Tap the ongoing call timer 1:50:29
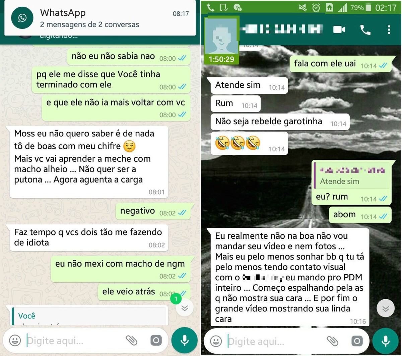 tap(221, 59)
